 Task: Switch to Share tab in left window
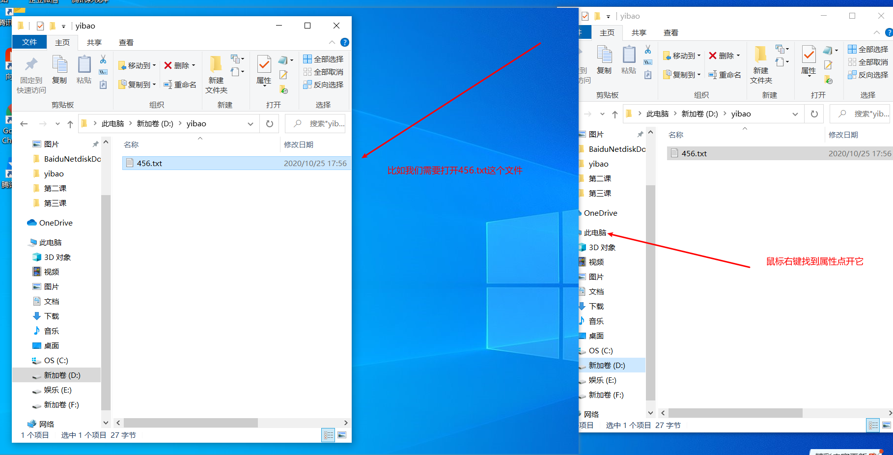(94, 43)
